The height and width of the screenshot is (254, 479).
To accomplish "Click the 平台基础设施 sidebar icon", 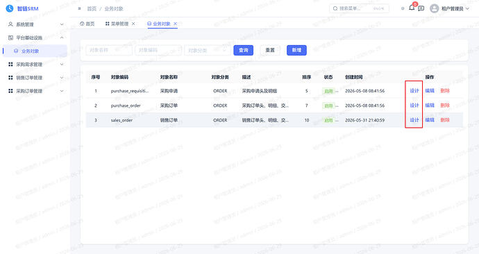I will click(10, 37).
